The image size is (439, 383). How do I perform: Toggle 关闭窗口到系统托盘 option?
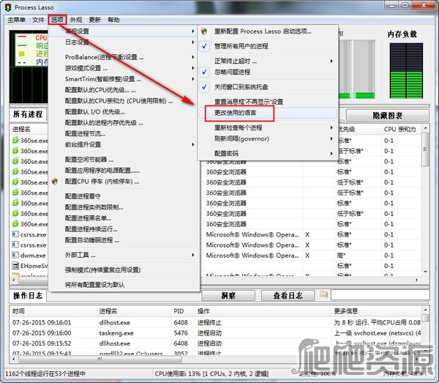pos(205,86)
